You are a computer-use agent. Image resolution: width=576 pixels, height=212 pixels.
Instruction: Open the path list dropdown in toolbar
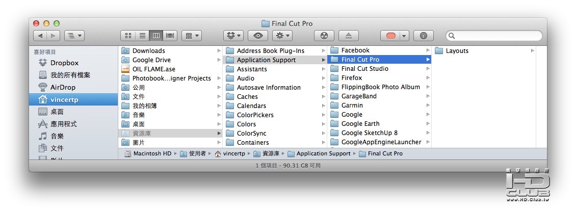pyautogui.click(x=74, y=36)
